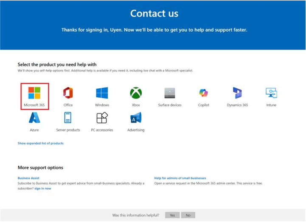Viewport: 306px width, 222px height.
Task: Answer Yes to information helpful
Action: [172, 215]
